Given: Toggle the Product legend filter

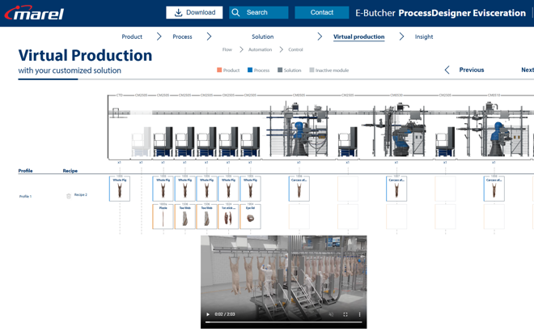Looking at the screenshot, I should [228, 70].
